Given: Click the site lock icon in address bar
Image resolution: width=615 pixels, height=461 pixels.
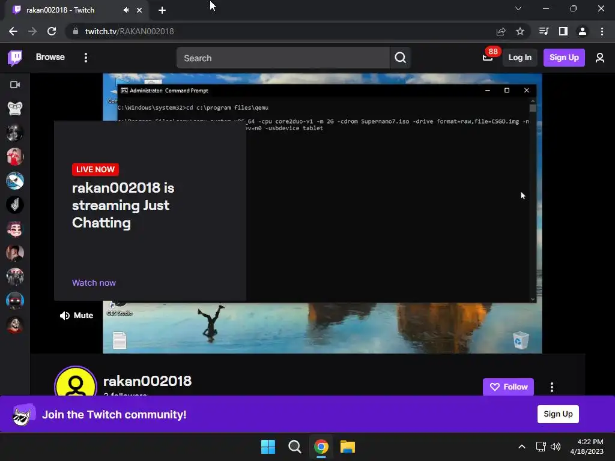Looking at the screenshot, I should [76, 31].
